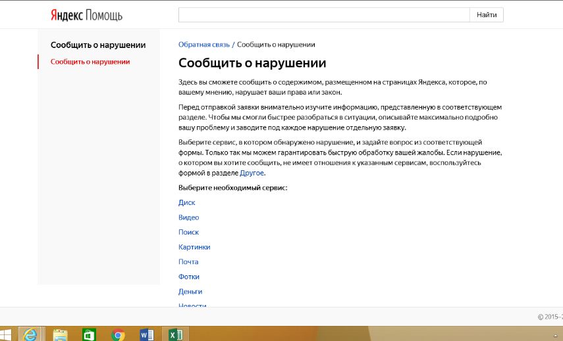Choose the Деньги service link

190,291
